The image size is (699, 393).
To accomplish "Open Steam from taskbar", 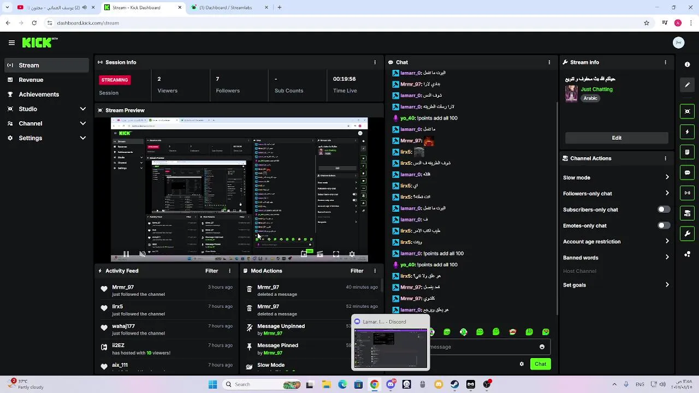I will (454, 384).
